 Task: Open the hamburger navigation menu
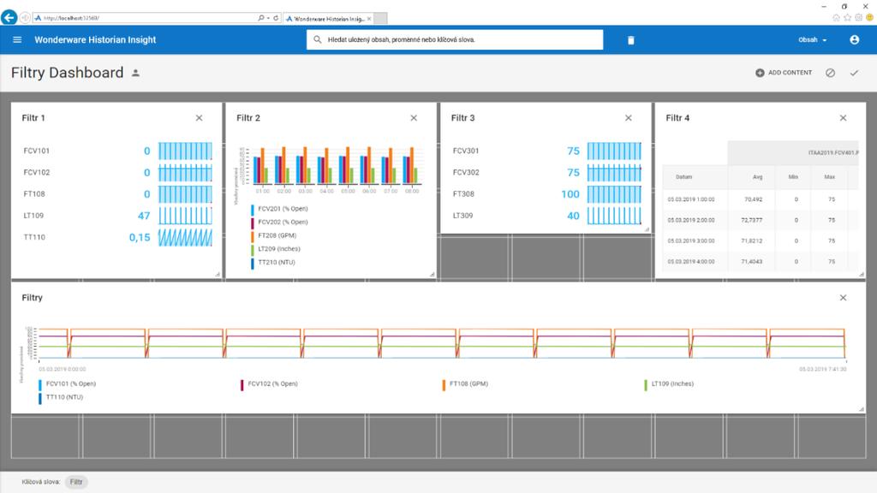[x=17, y=39]
